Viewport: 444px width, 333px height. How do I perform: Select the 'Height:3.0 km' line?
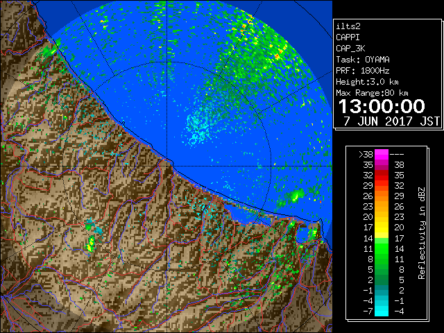[367, 82]
